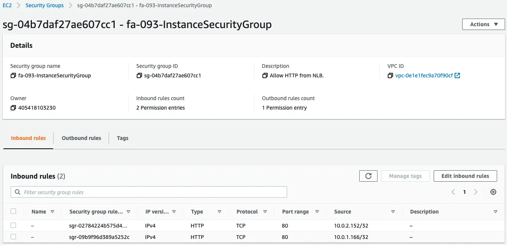Refresh the inbound rules list
This screenshot has height=245, width=507.
[x=368, y=176]
